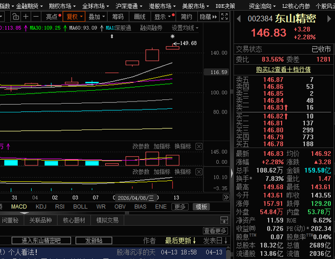Click 换指标 in MACD panel
The image size is (335, 259).
[183, 172]
